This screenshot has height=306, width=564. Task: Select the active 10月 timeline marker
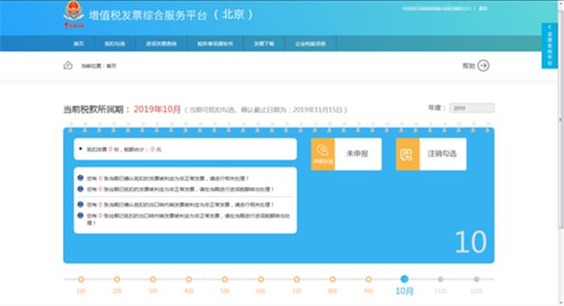coord(404,279)
